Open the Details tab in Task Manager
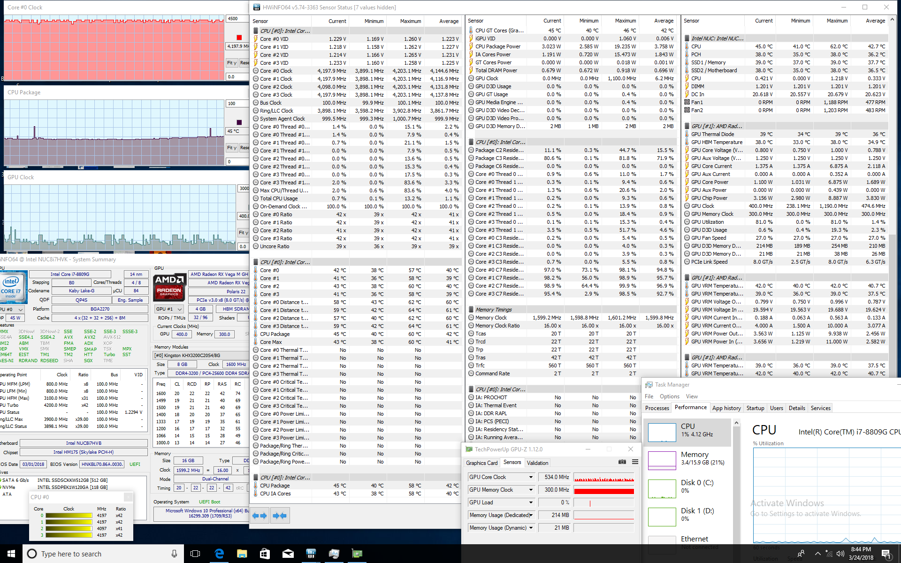Image resolution: width=901 pixels, height=563 pixels. pos(797,408)
